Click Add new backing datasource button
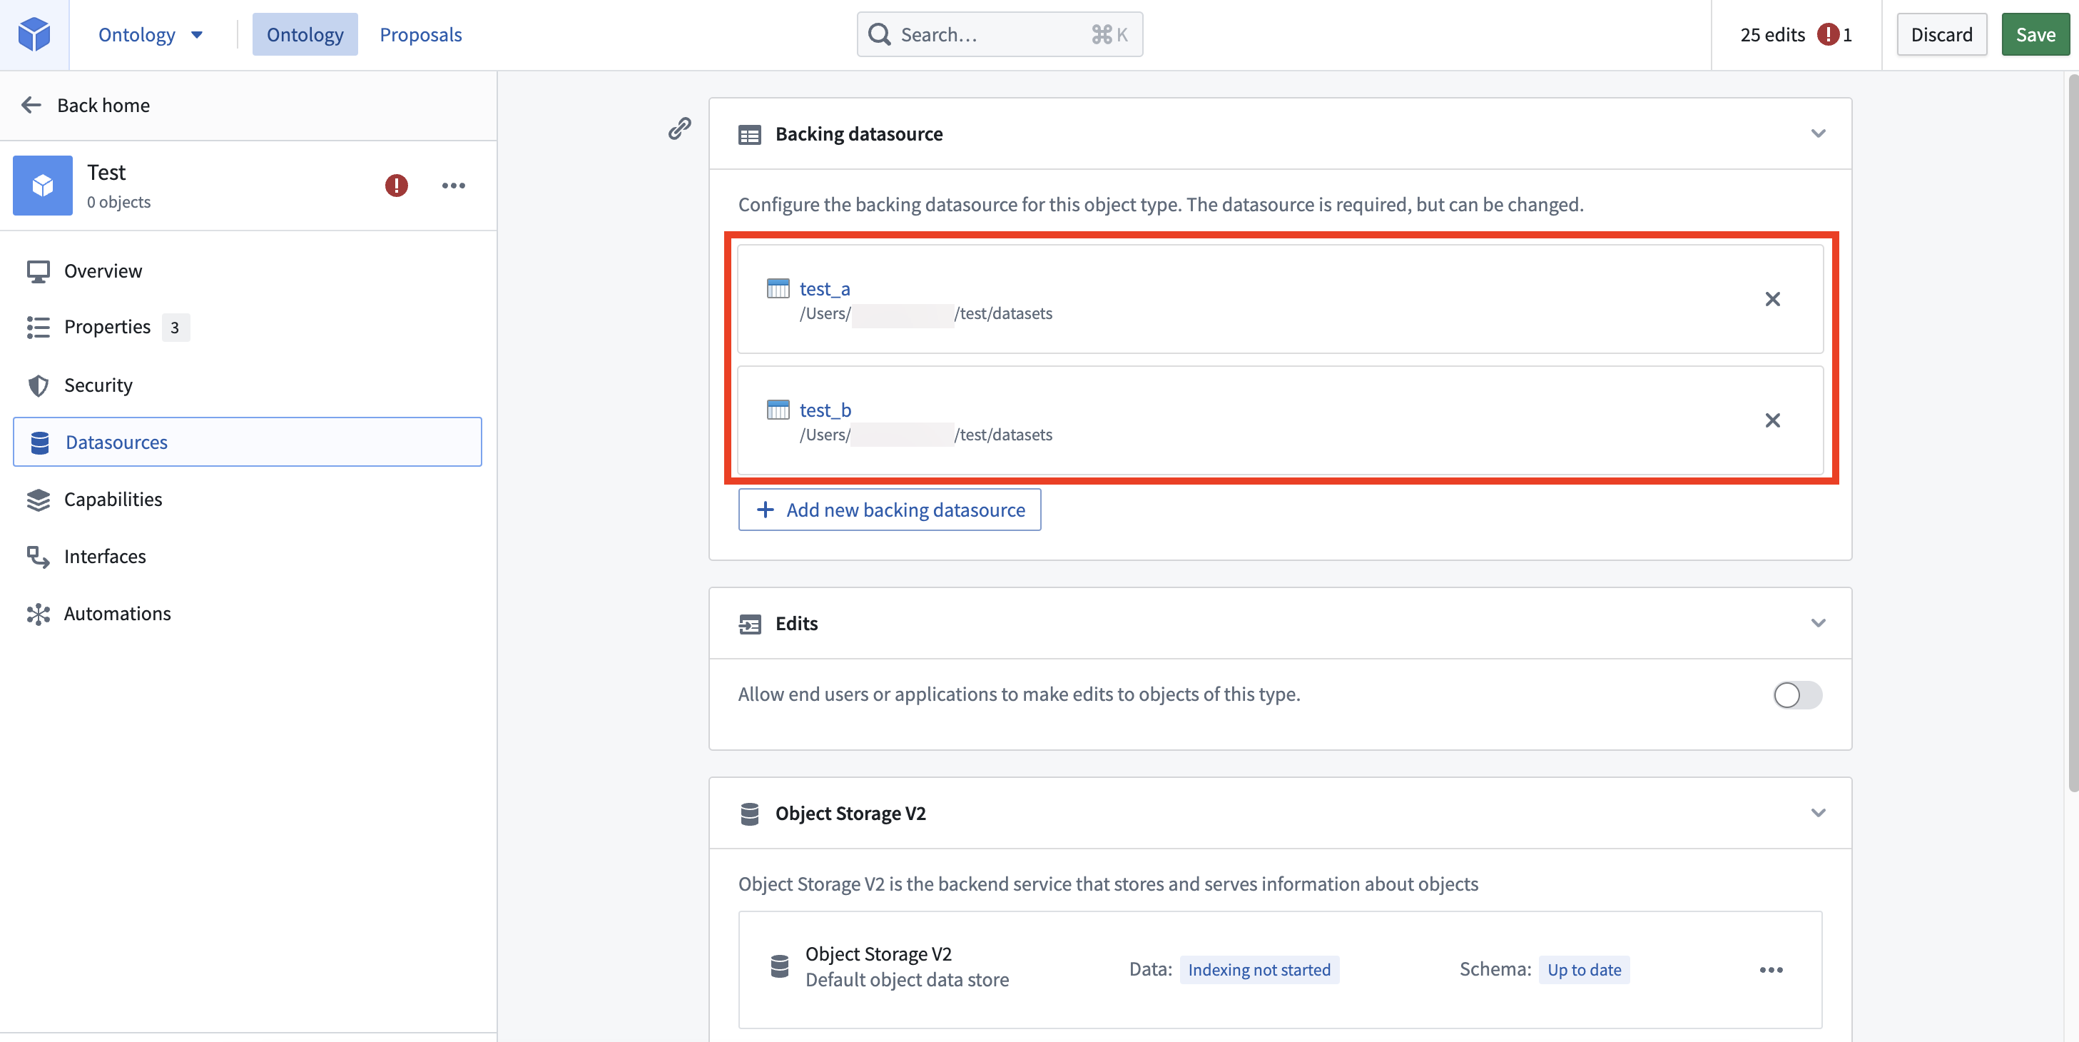This screenshot has width=2079, height=1042. [890, 510]
